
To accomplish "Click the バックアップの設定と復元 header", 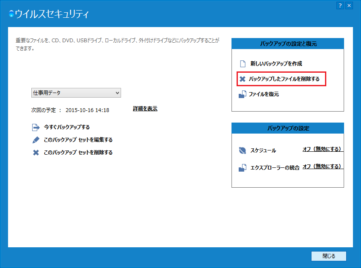I will (288, 44).
